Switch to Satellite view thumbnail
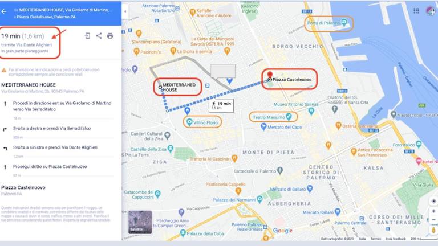This screenshot has width=438, height=246. coord(140,222)
